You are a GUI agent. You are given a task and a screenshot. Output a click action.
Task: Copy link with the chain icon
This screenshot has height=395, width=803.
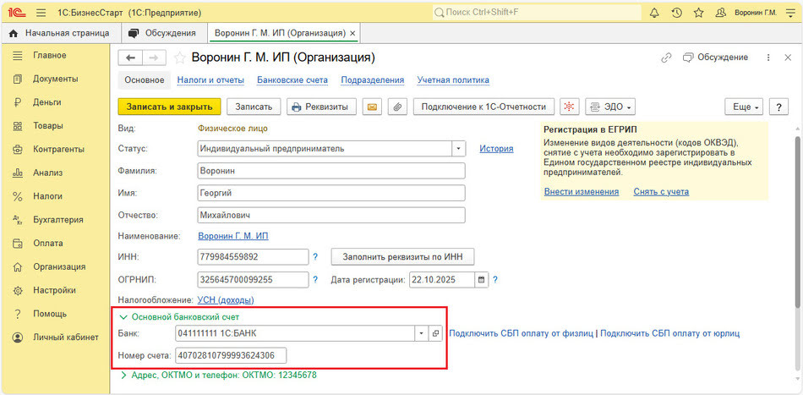(666, 58)
